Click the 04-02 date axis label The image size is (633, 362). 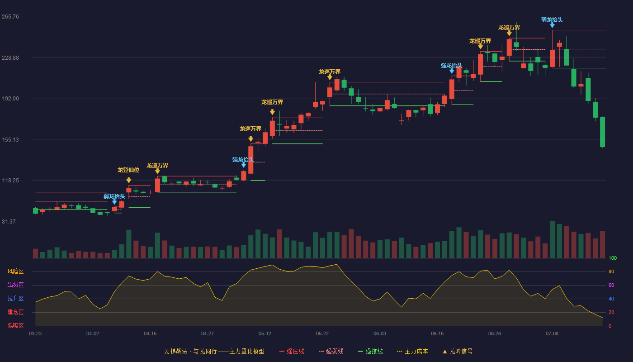[x=93, y=333]
